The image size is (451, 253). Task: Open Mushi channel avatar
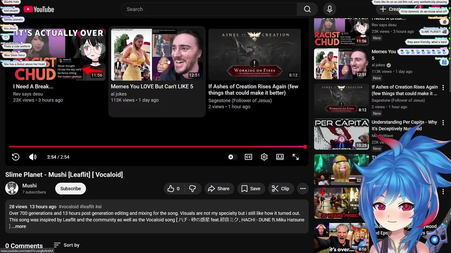click(12, 188)
